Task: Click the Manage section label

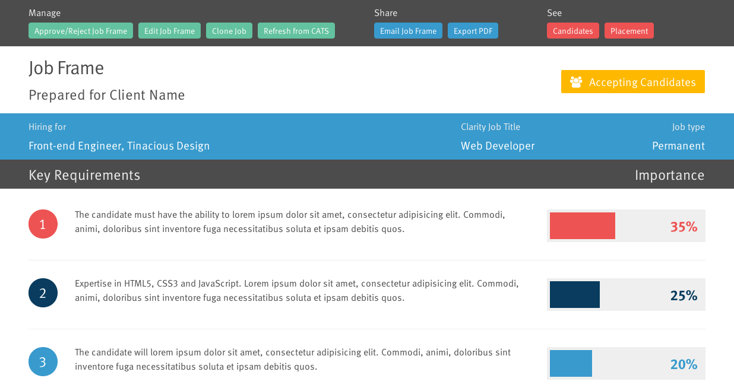Action: coord(45,13)
